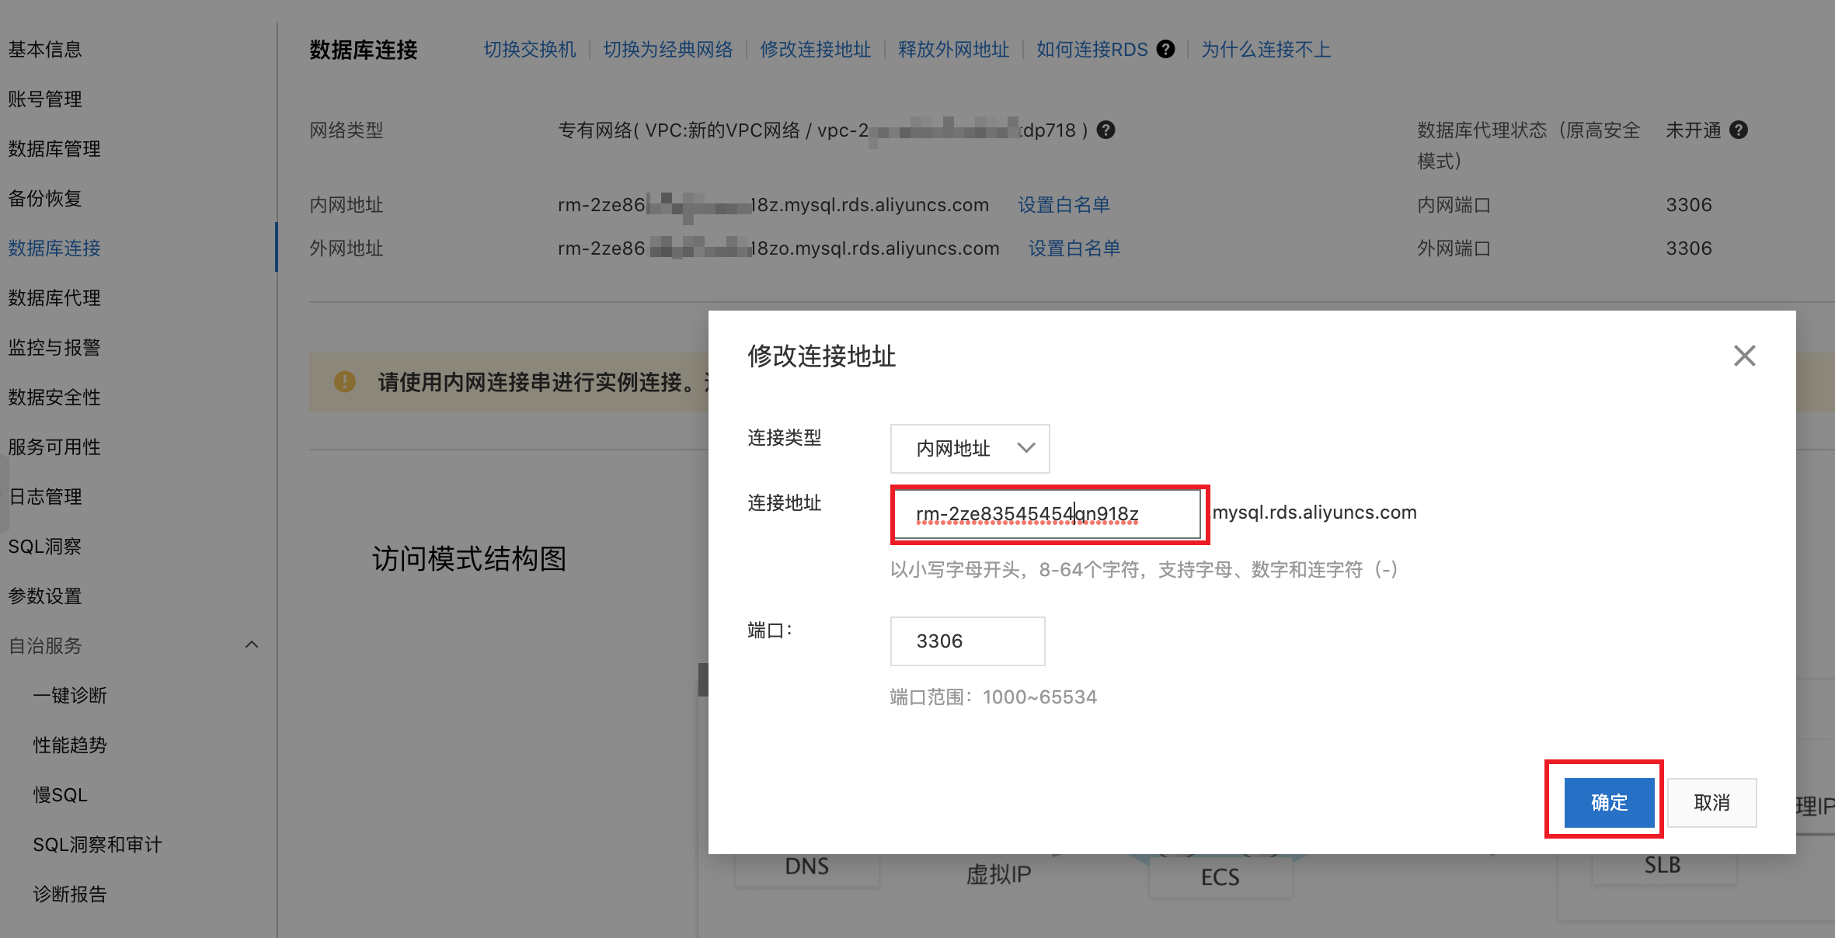Open 数据库代理 in the sidebar
This screenshot has width=1835, height=938.
[x=54, y=297]
